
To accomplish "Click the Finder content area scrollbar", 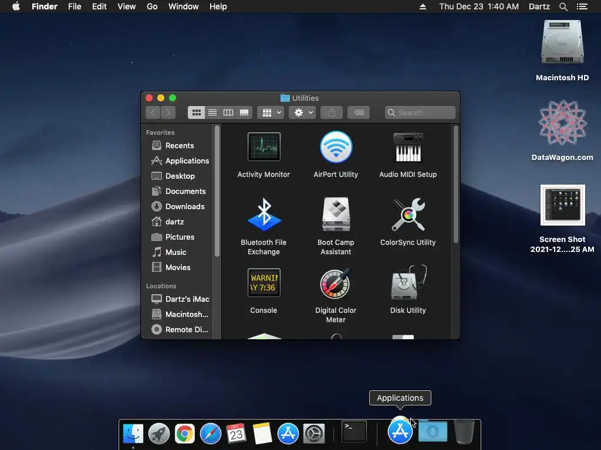I will coord(455,184).
